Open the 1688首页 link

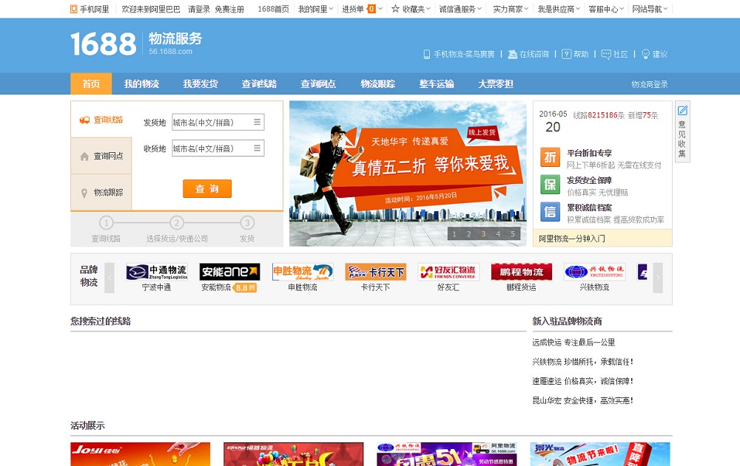[273, 9]
